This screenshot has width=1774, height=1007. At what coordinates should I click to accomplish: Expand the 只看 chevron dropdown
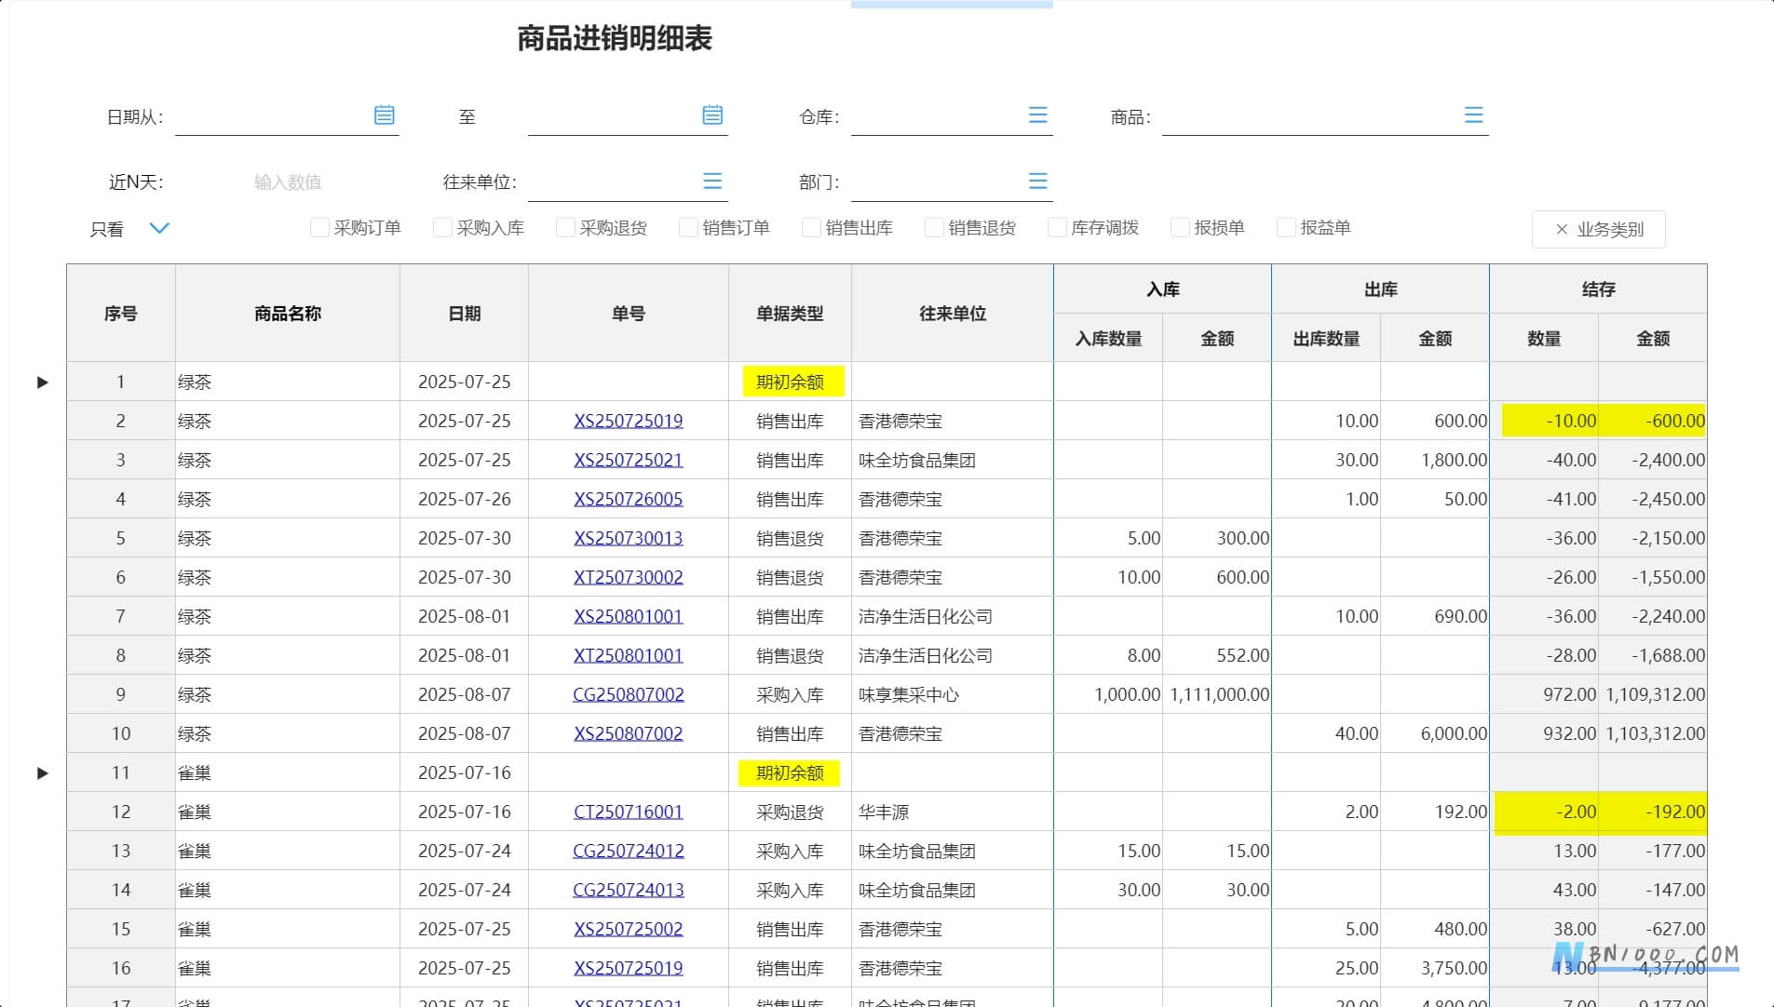point(159,228)
